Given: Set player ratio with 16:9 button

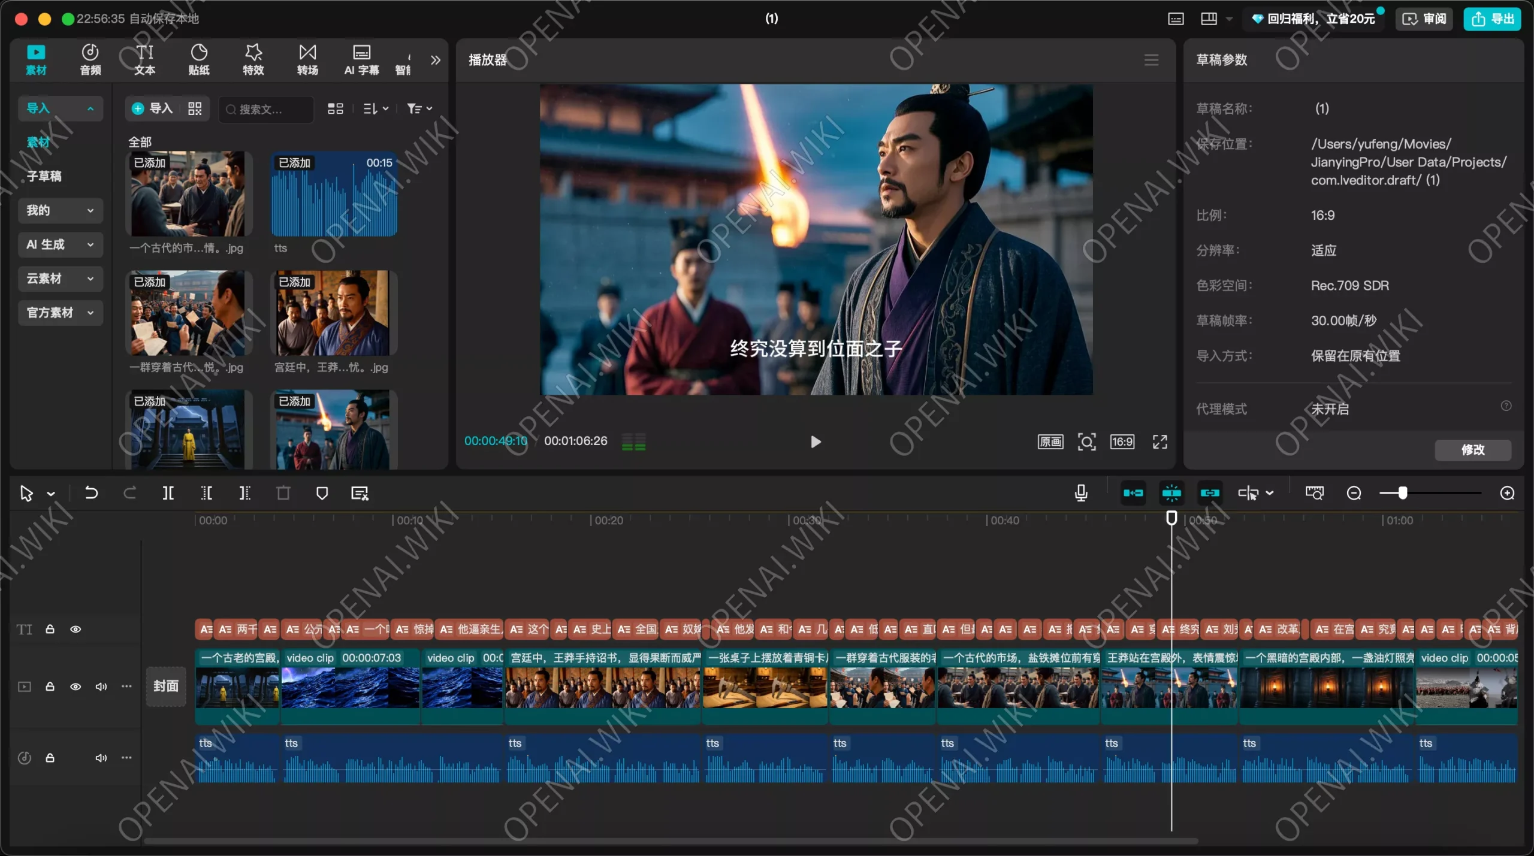Looking at the screenshot, I should click(x=1122, y=442).
